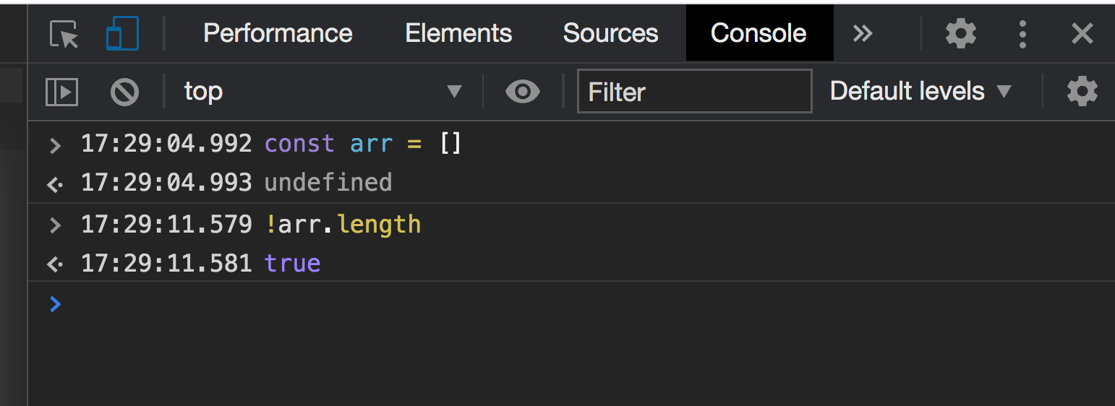Open console settings gear icon
Image resolution: width=1115 pixels, height=406 pixels.
(x=1082, y=92)
